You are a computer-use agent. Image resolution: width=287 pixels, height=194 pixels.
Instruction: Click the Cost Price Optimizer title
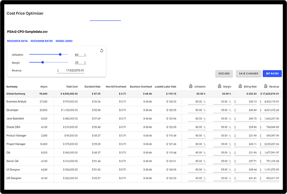[25, 13]
